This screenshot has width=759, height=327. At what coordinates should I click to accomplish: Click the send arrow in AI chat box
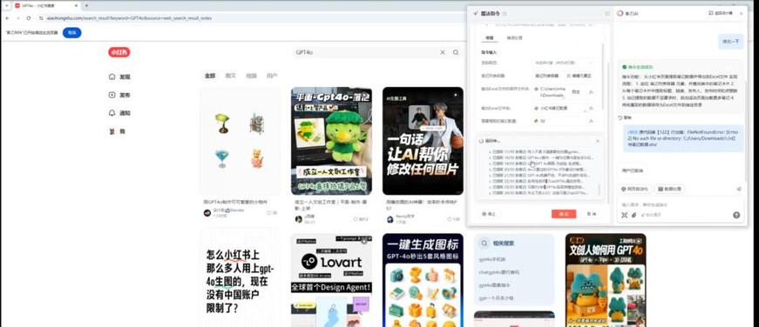pyautogui.click(x=736, y=215)
